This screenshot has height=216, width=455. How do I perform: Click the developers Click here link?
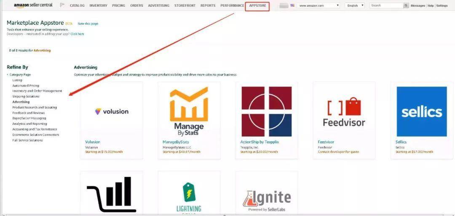tap(77, 34)
